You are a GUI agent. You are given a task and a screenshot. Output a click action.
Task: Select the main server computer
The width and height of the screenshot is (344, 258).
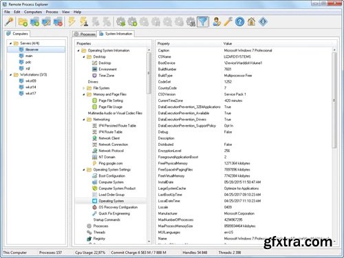click(29, 56)
